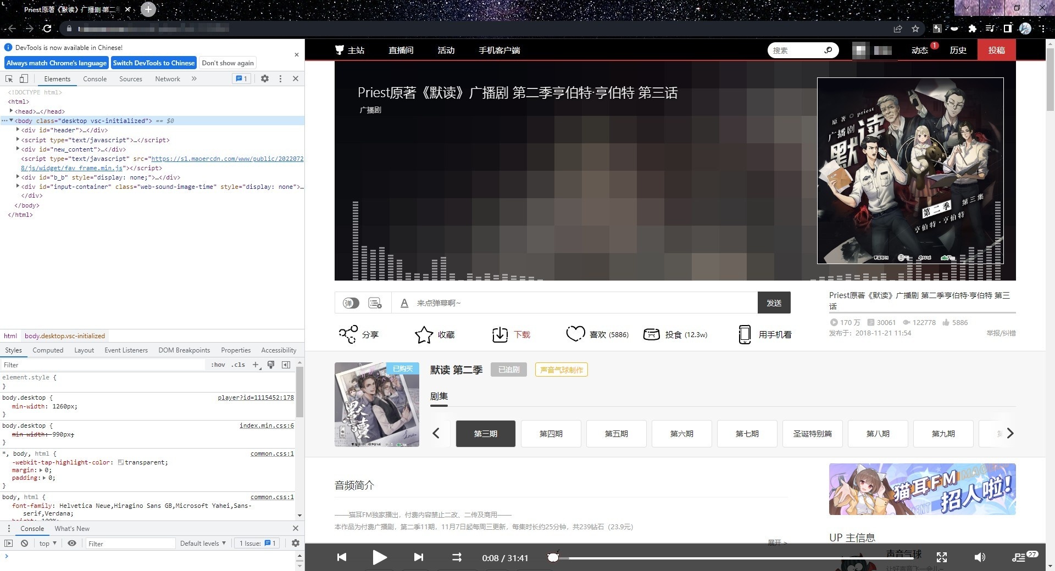
Task: Toggle :hov element state panel
Action: pyautogui.click(x=218, y=365)
